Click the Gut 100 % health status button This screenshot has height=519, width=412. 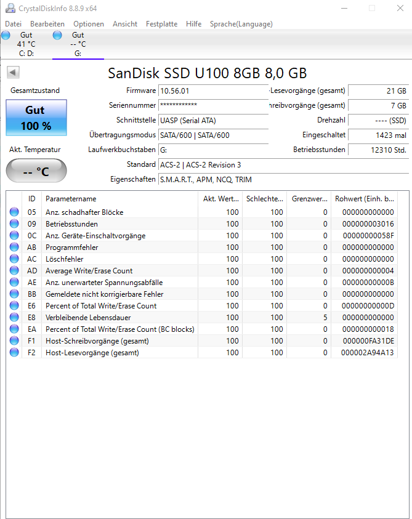(x=36, y=118)
